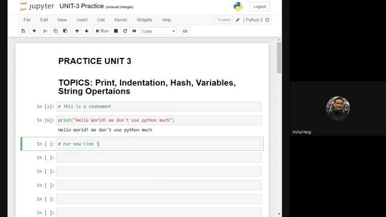Screen dimensions: 386x217
Task: Restart kernel and run all cells icon
Action: 134,31
